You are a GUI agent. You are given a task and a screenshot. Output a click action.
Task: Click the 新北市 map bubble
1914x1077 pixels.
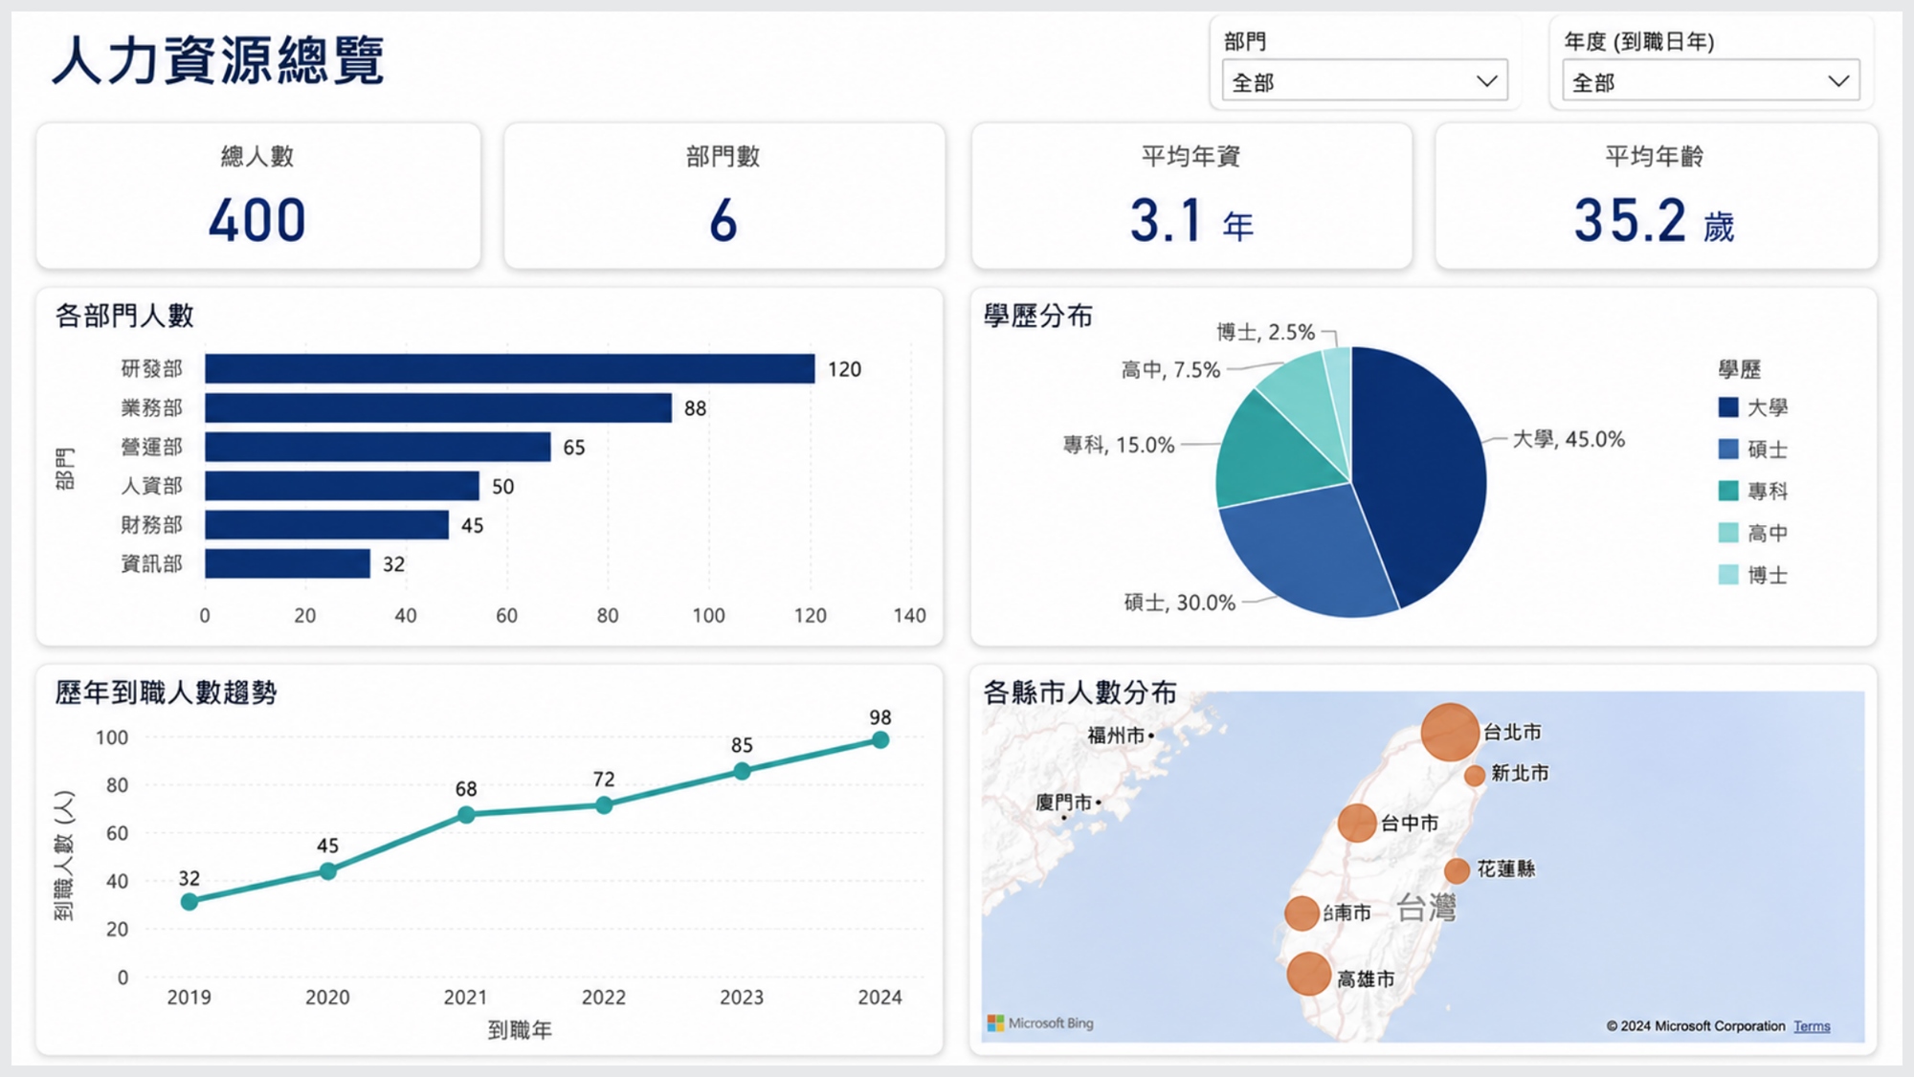pyautogui.click(x=1475, y=775)
